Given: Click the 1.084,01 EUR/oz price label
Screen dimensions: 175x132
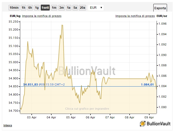Looking at the screenshot, I should 147,84.
